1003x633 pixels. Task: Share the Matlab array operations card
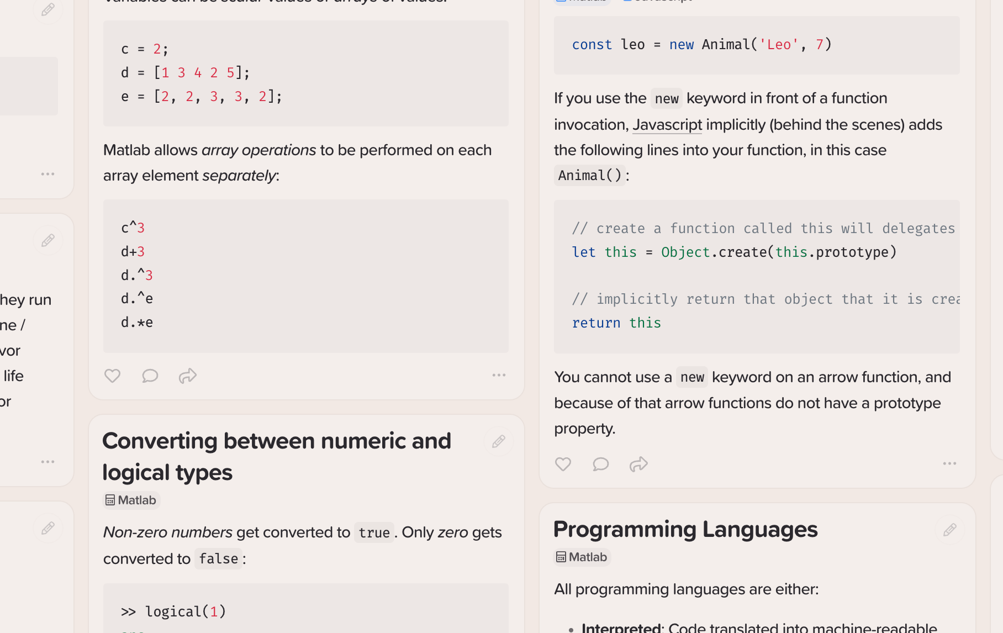188,376
